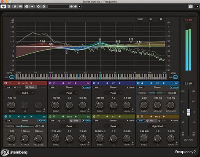Load next preset with down arrow
Image resolution: width=200 pixels, height=157 pixels.
coord(76,6)
